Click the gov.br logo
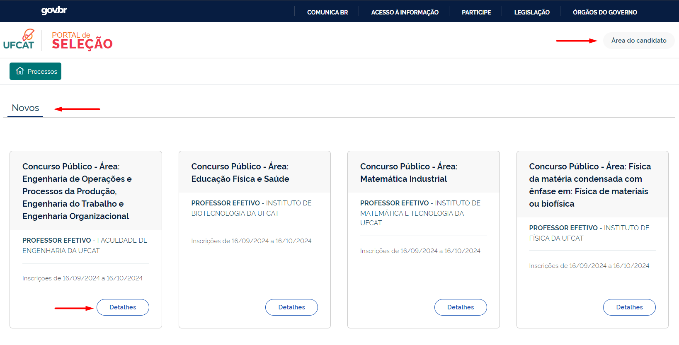679x345 pixels. point(54,10)
